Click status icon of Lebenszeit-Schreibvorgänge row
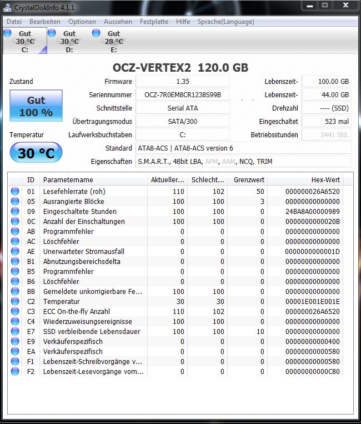Viewport: 361px width, 424px height. coord(15,361)
